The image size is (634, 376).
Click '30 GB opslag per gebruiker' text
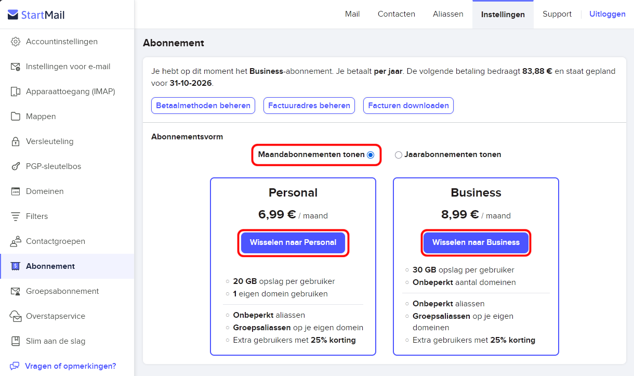(x=464, y=270)
